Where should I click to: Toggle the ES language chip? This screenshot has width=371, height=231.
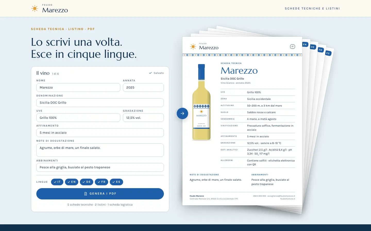116,182
